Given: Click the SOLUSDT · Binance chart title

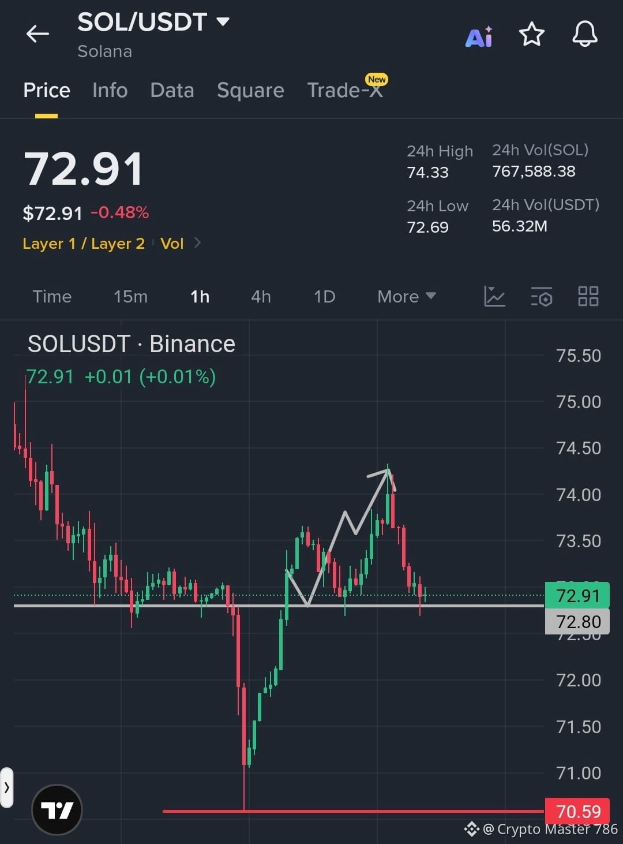Looking at the screenshot, I should pos(132,344).
